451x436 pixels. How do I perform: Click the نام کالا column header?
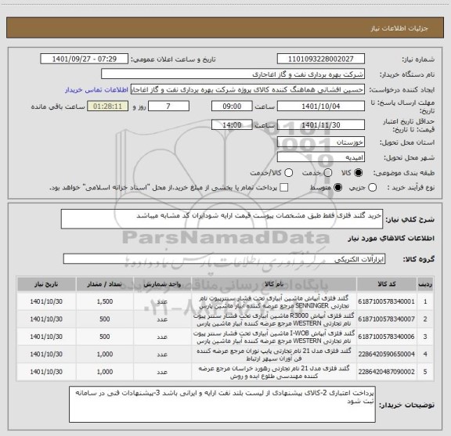[274, 284]
